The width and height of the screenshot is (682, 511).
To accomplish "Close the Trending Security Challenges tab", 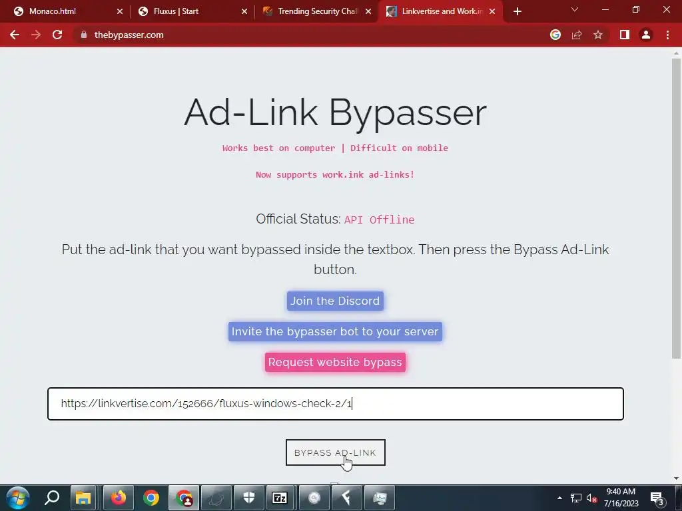I will 368,11.
